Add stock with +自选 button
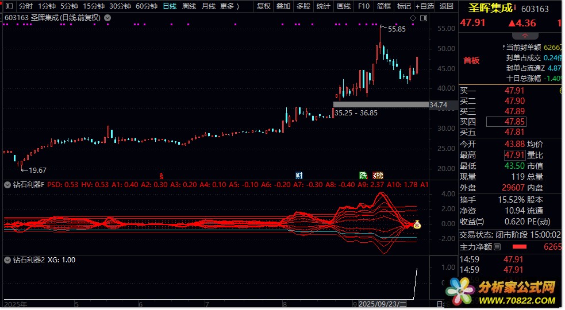 pos(425,6)
